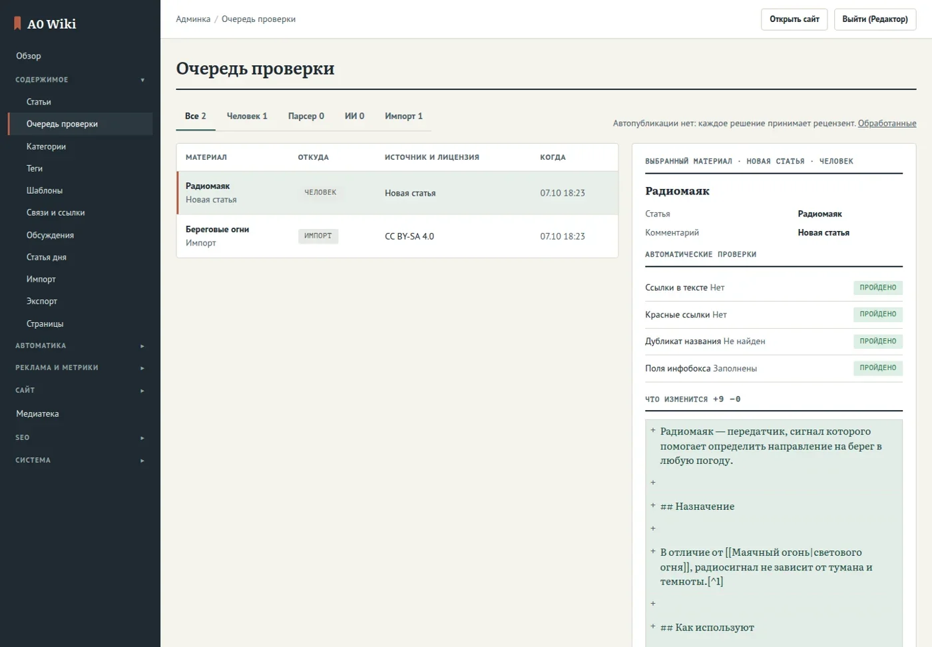Click the Открыть сайт button
The height and width of the screenshot is (647, 932).
(x=794, y=19)
